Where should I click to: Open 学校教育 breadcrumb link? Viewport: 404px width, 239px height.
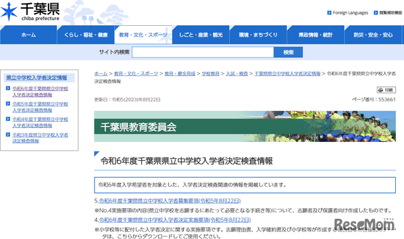pos(210,74)
